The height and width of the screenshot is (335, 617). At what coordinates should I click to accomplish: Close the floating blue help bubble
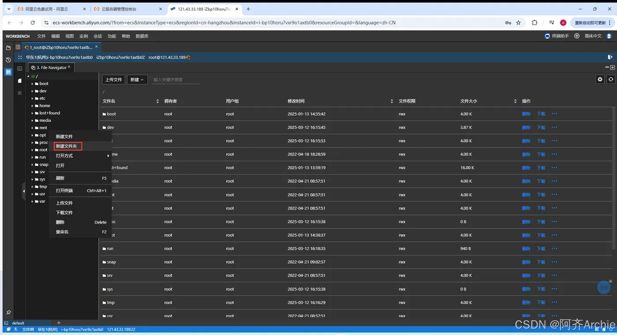[x=610, y=281]
